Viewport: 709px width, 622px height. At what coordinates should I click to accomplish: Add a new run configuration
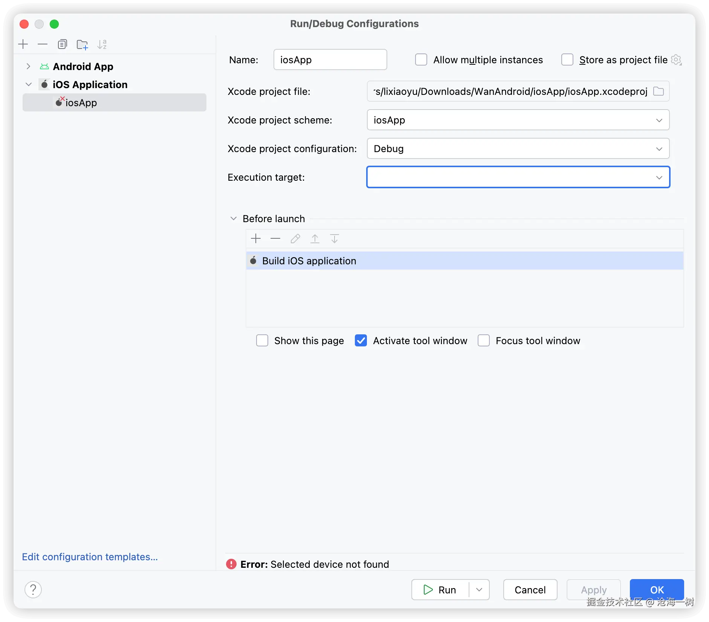pyautogui.click(x=23, y=44)
